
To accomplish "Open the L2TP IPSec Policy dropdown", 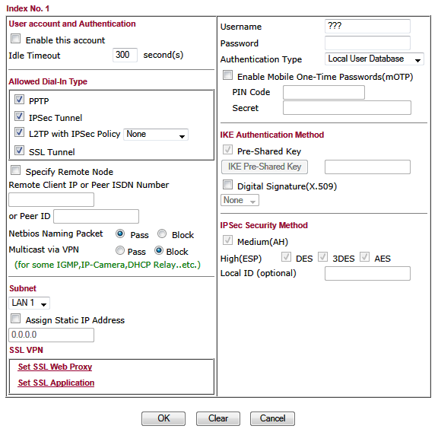I will click(x=156, y=135).
